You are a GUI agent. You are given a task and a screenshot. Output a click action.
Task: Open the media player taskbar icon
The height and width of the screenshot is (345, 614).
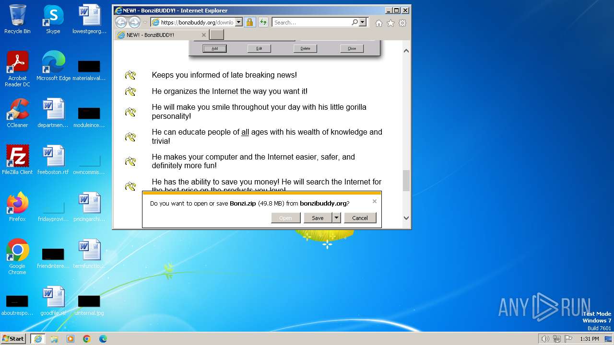coord(71,339)
